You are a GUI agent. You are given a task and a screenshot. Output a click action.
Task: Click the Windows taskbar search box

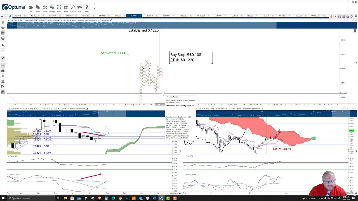31,198
